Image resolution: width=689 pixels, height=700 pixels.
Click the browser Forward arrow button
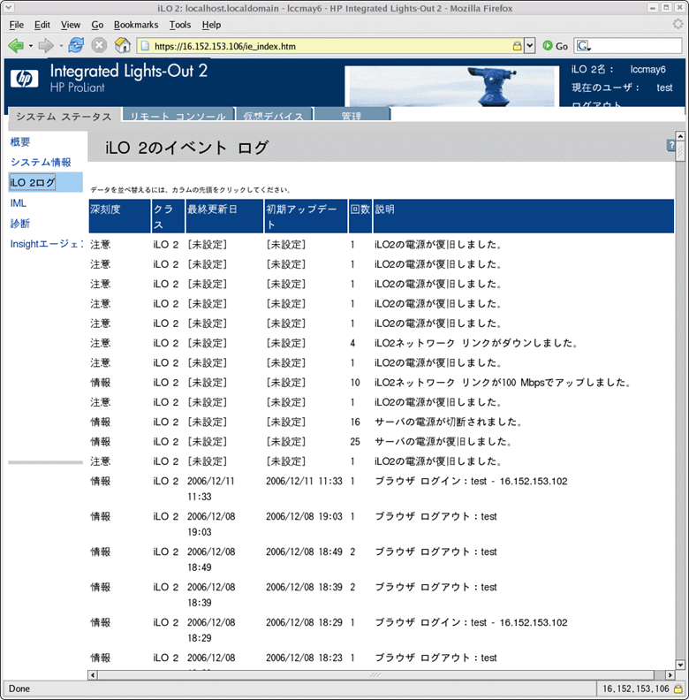45,45
